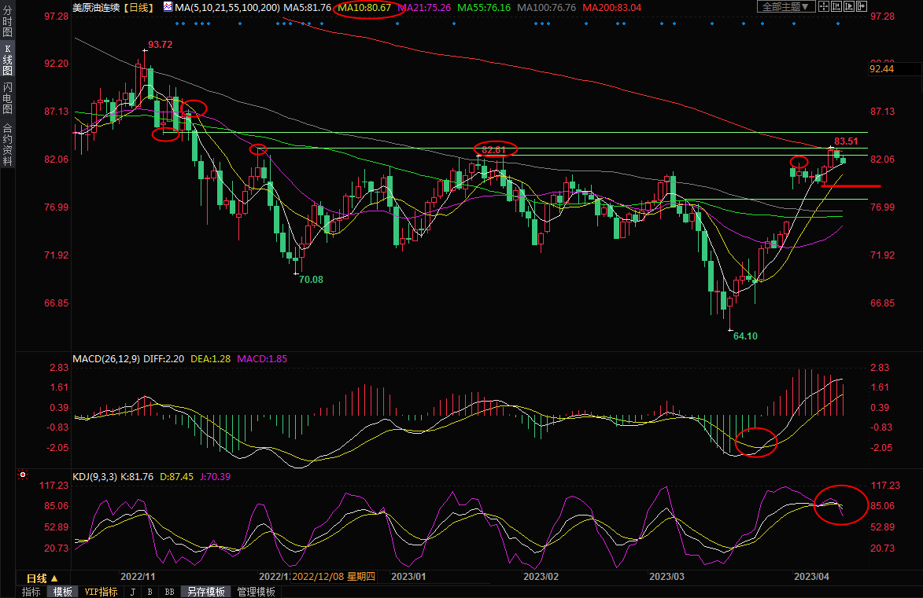Click the 另存模板 button

206,592
